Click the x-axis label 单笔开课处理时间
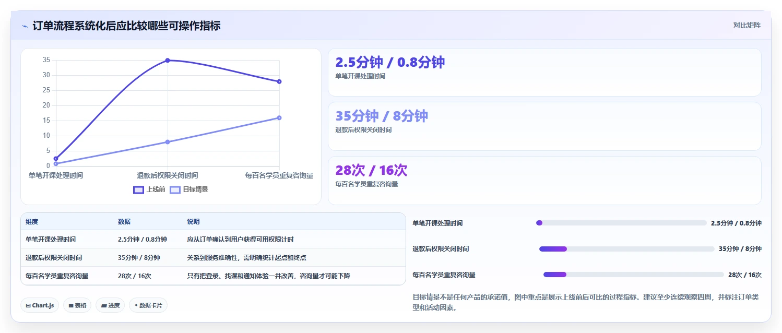 point(56,176)
